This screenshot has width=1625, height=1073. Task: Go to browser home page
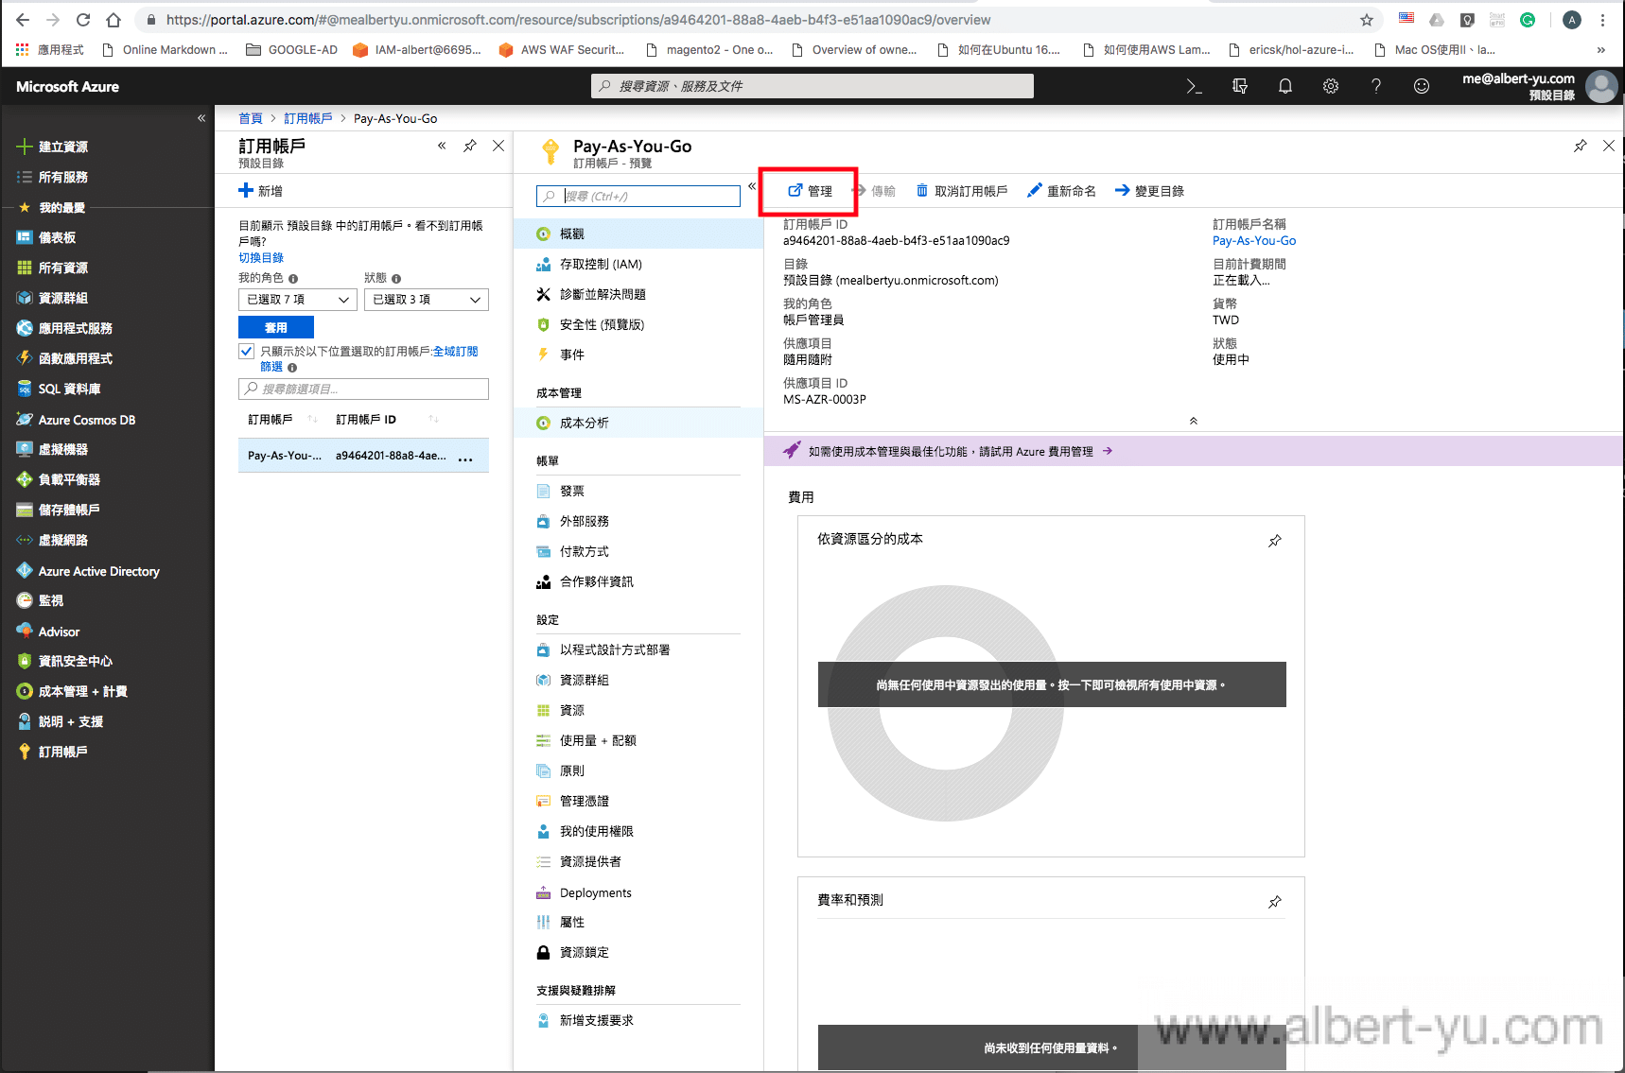tap(114, 20)
